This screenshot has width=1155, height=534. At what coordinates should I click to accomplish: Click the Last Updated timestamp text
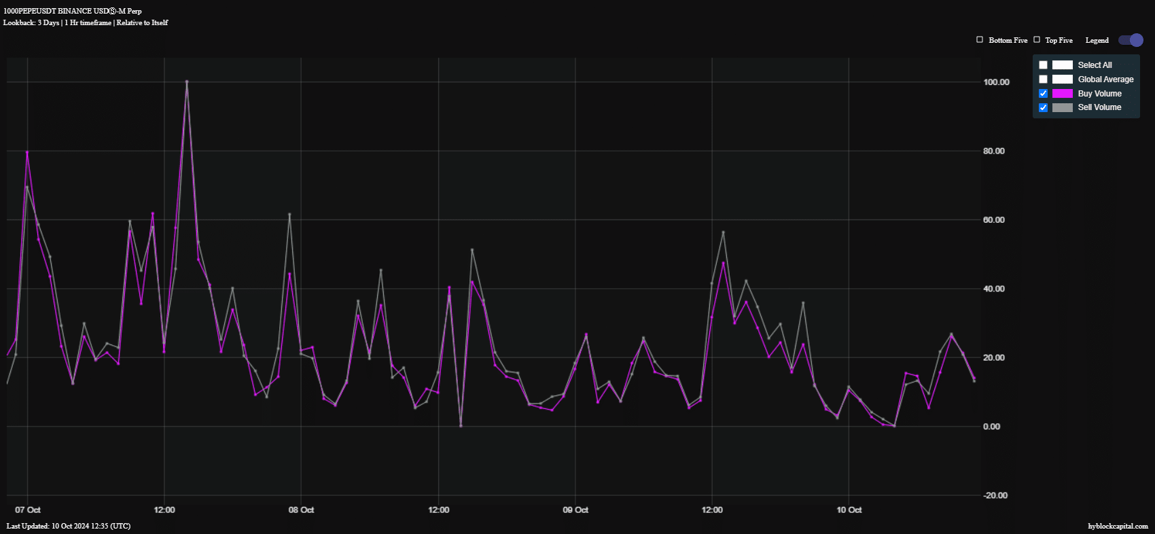[69, 526]
